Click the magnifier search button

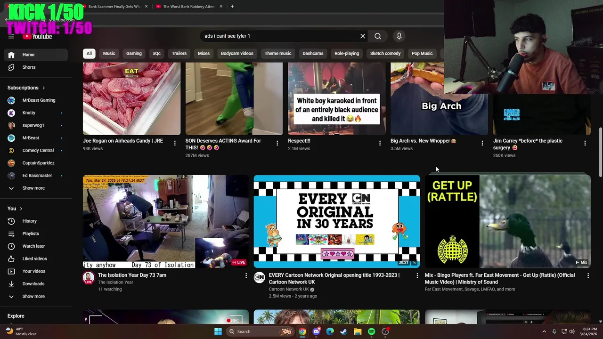pos(378,36)
